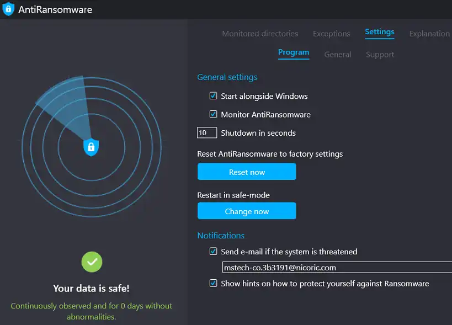This screenshot has height=325, width=452.
Task: Click the green checkmark status icon
Action: 92,262
